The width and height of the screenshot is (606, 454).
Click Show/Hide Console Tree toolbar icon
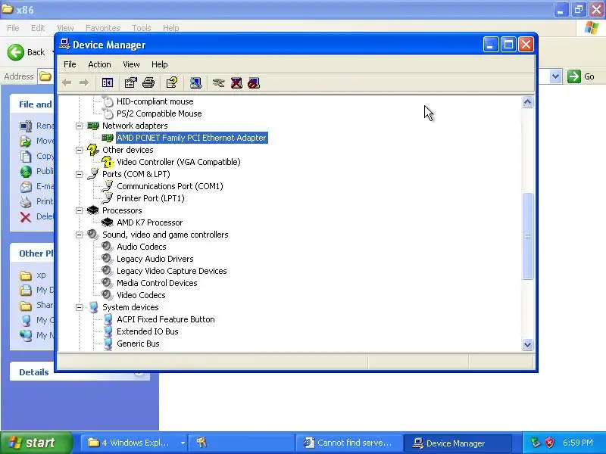pos(107,82)
